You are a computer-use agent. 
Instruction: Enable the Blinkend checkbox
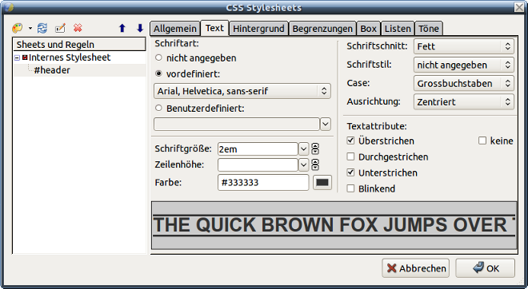[350, 188]
